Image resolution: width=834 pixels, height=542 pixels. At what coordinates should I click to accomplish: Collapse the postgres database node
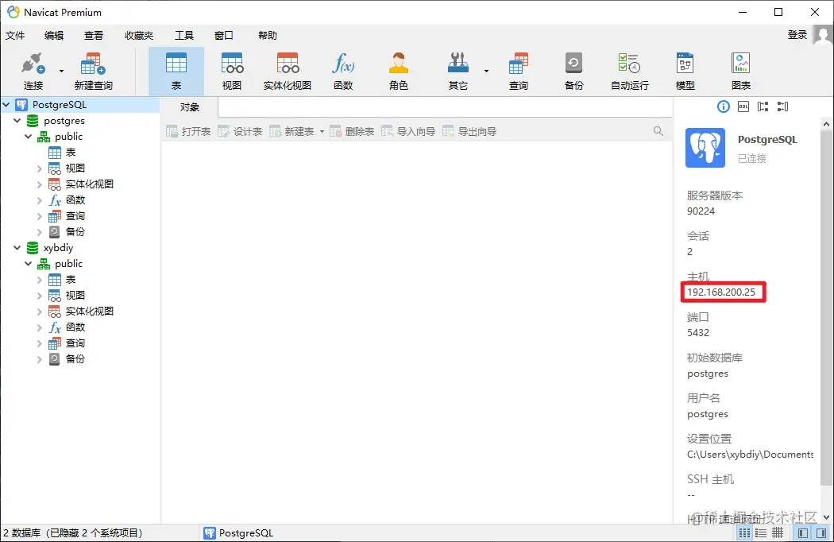pyautogui.click(x=17, y=121)
